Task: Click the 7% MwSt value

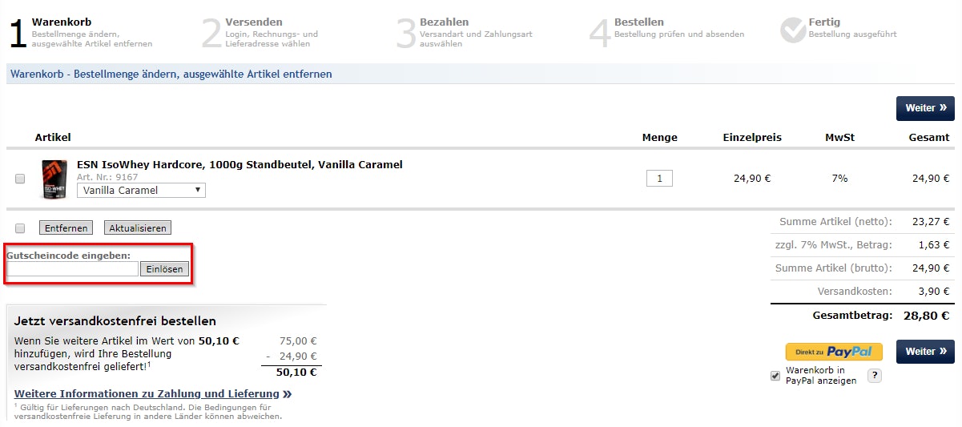Action: [839, 179]
